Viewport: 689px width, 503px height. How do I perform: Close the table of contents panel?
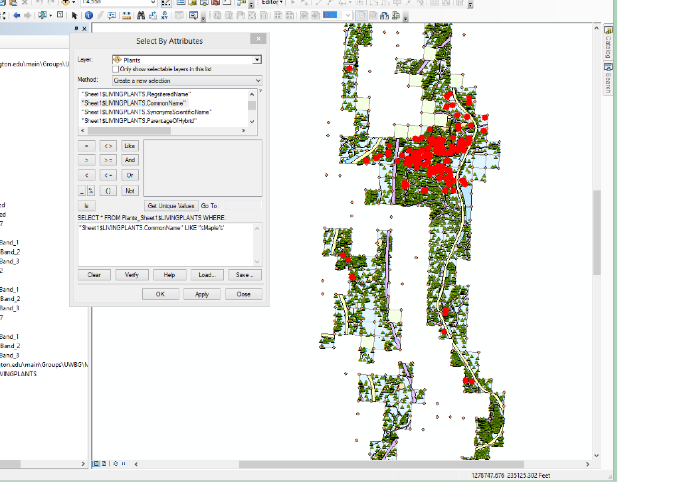pyautogui.click(x=84, y=29)
